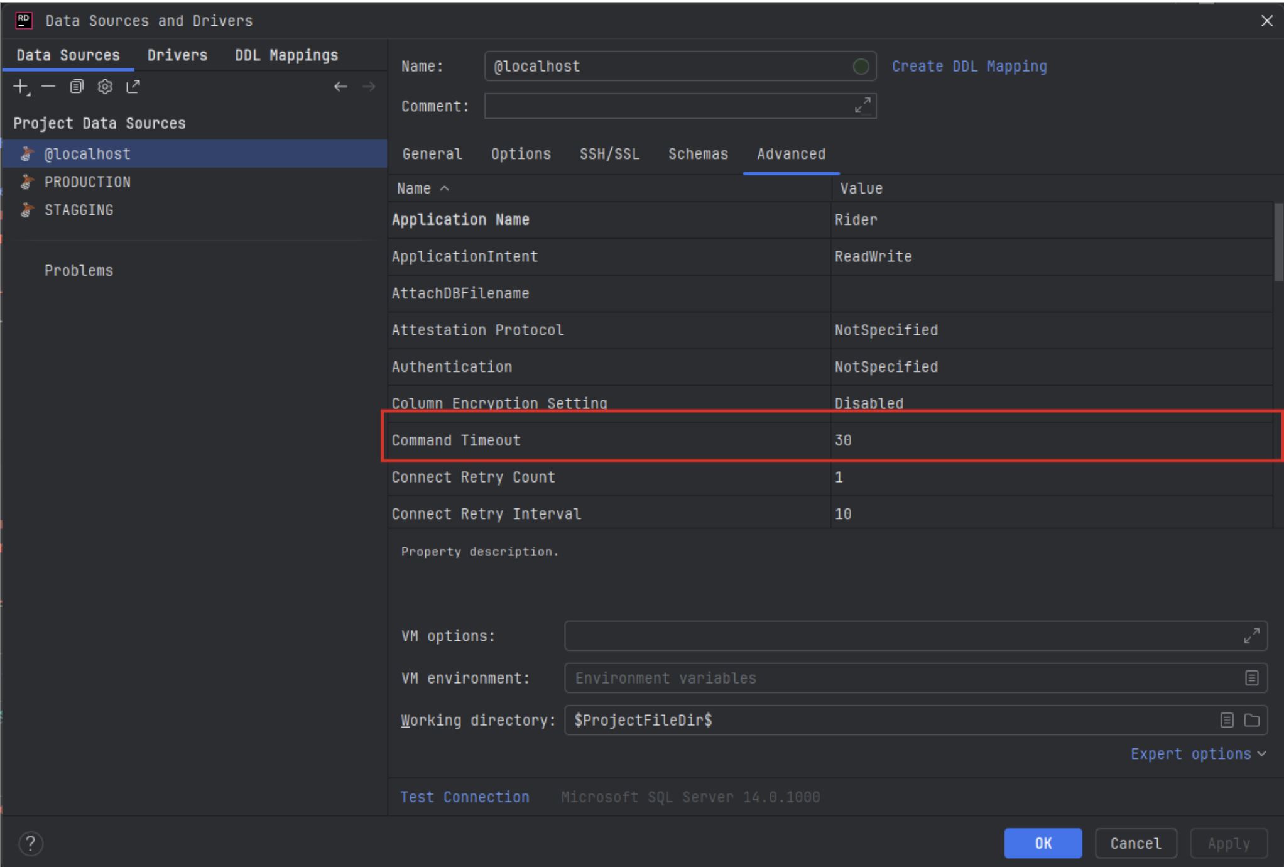Switch to the Data Sources tab
The height and width of the screenshot is (867, 1284).
[68, 55]
